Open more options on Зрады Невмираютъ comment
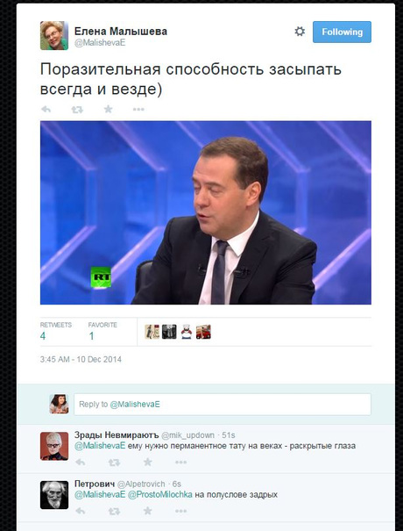Viewport: 403px width, 531px height. click(180, 463)
